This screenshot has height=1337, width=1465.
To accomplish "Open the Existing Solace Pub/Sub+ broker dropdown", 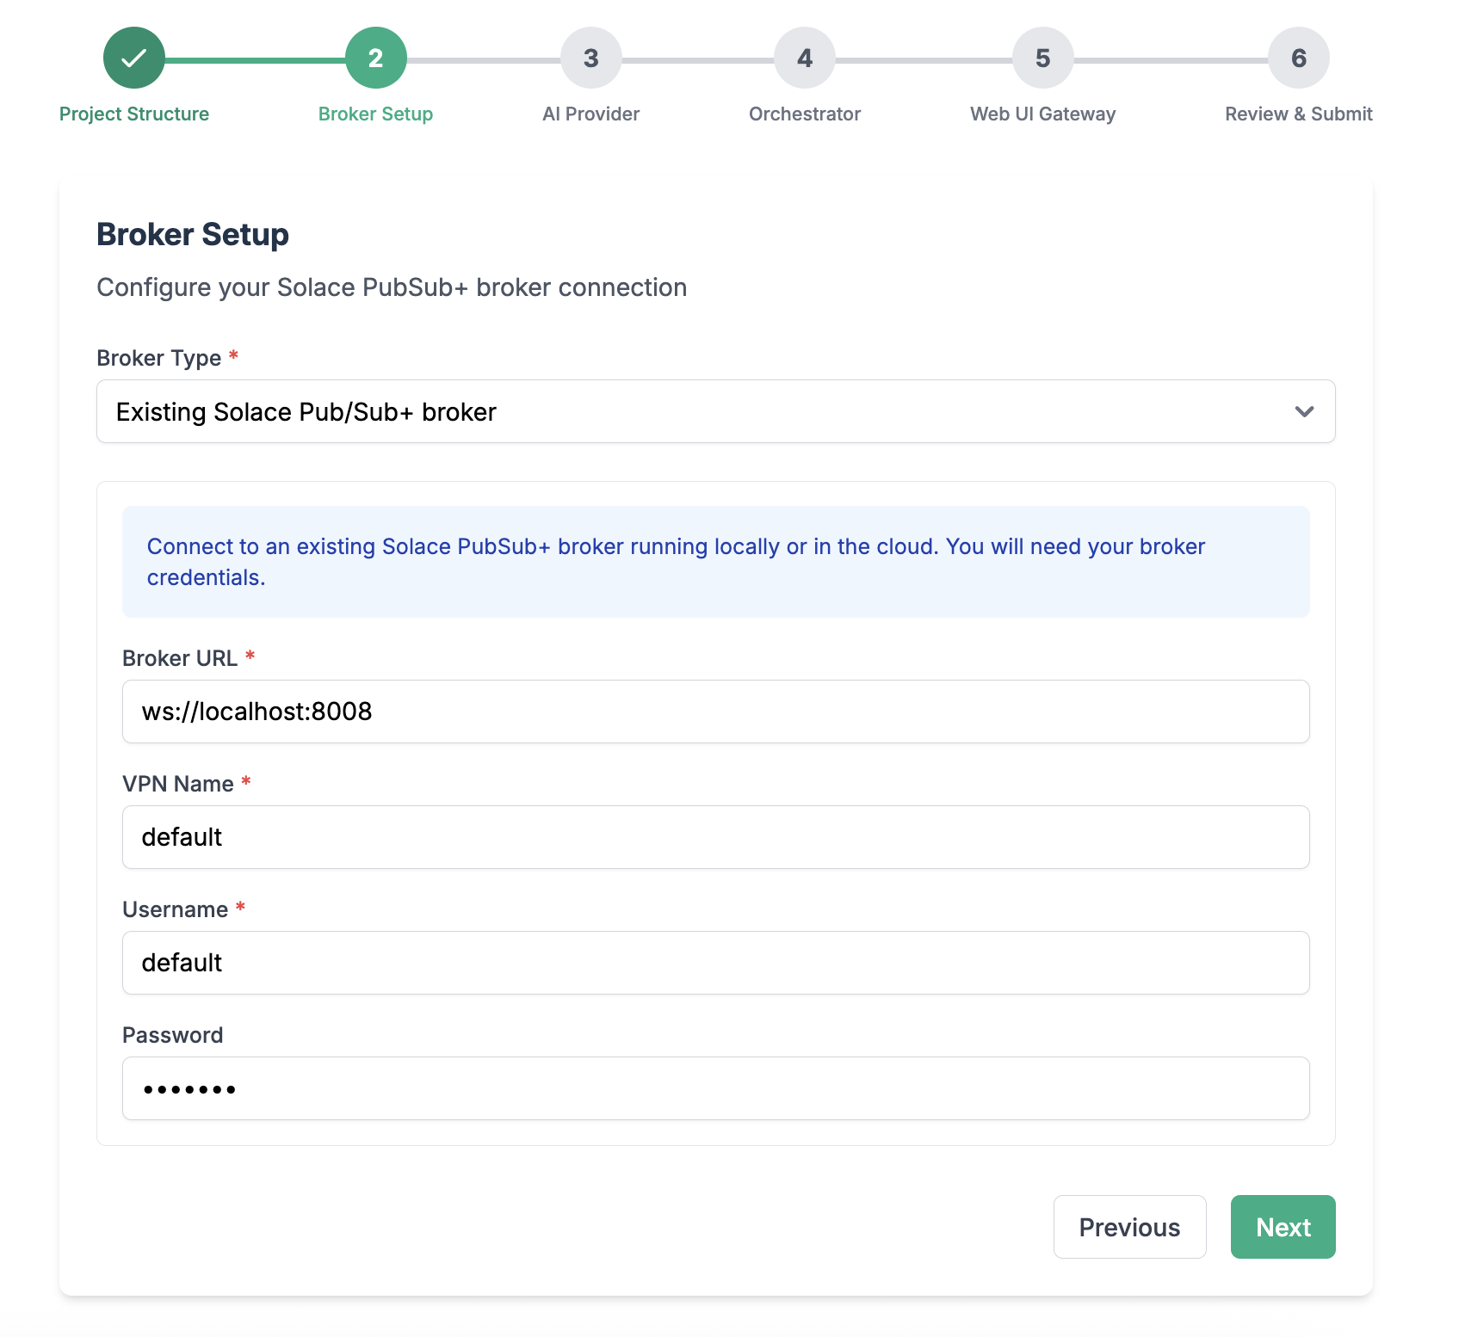I will (689, 412).
